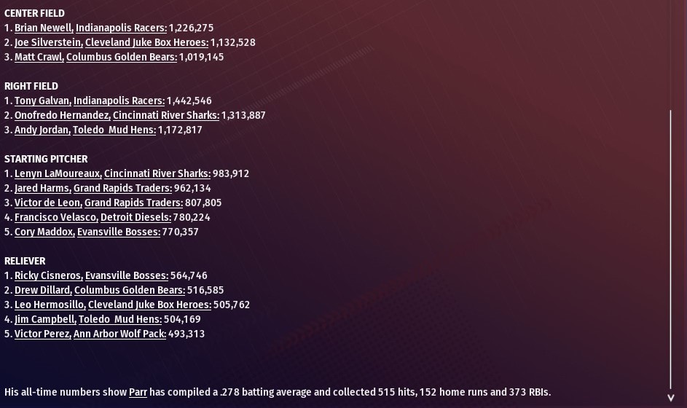Open the Cincinnati River Sharks link under Right Field
The width and height of the screenshot is (687, 408).
(165, 115)
